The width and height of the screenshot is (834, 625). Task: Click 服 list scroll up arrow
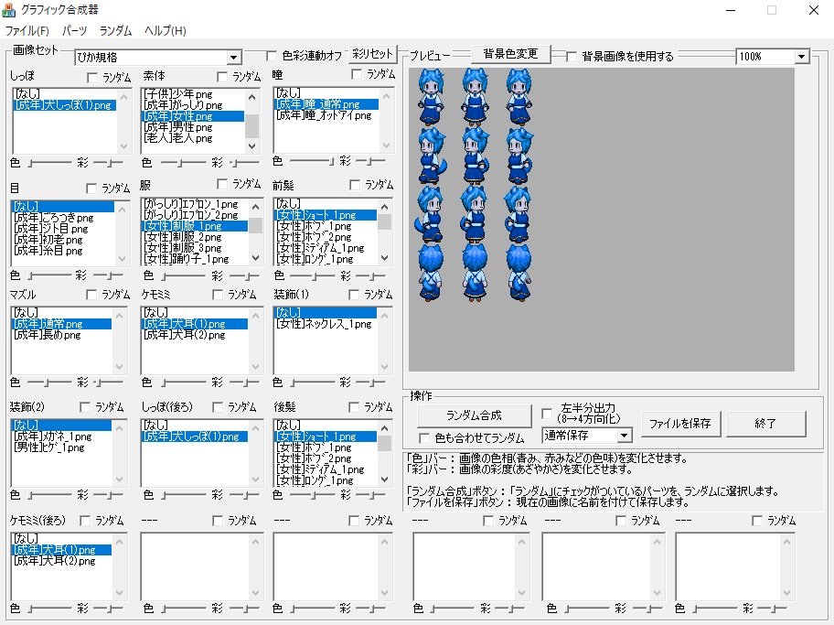pos(255,207)
